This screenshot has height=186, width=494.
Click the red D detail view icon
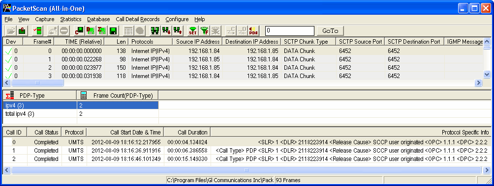click(91, 31)
